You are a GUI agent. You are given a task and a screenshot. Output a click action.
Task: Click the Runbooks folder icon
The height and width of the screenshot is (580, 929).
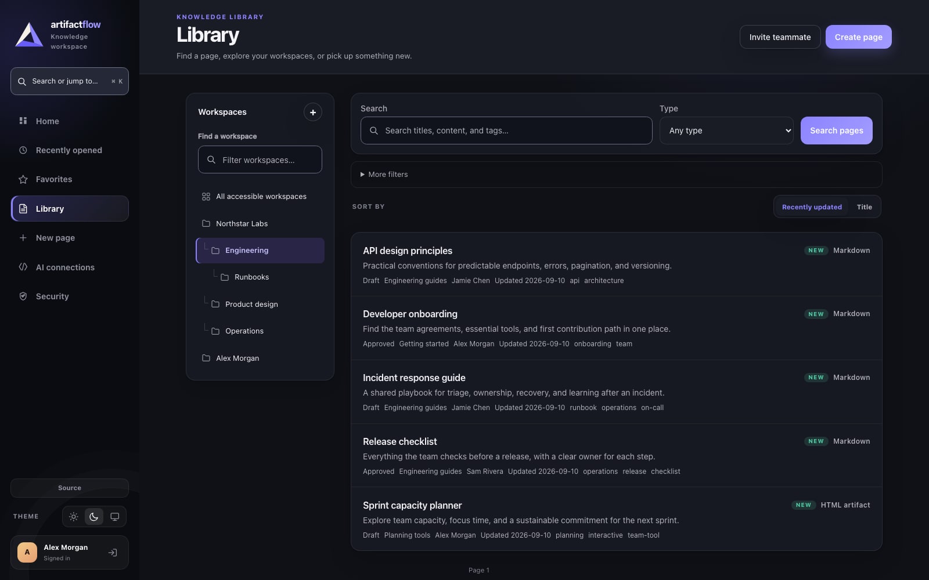(225, 277)
